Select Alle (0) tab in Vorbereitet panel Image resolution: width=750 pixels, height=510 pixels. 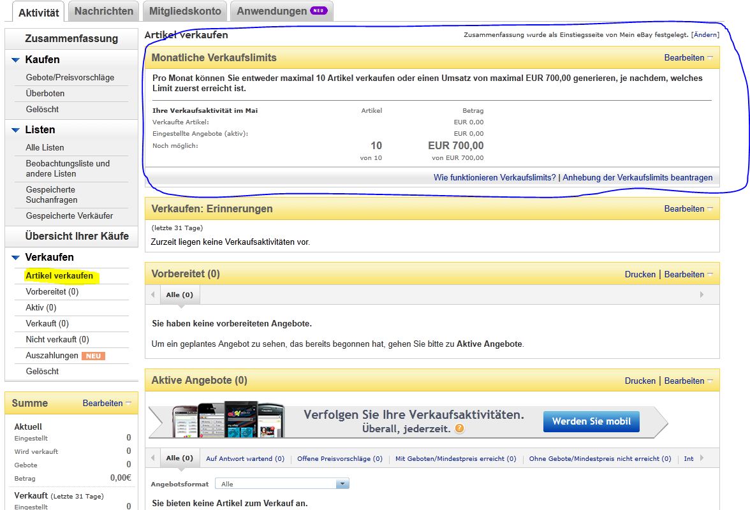point(179,295)
